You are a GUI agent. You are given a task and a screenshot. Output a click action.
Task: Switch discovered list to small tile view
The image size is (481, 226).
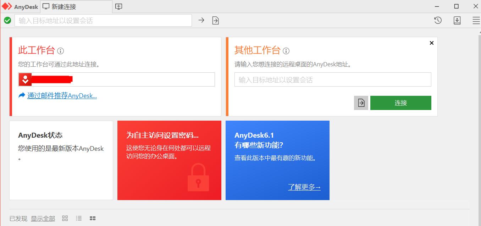pos(93,218)
